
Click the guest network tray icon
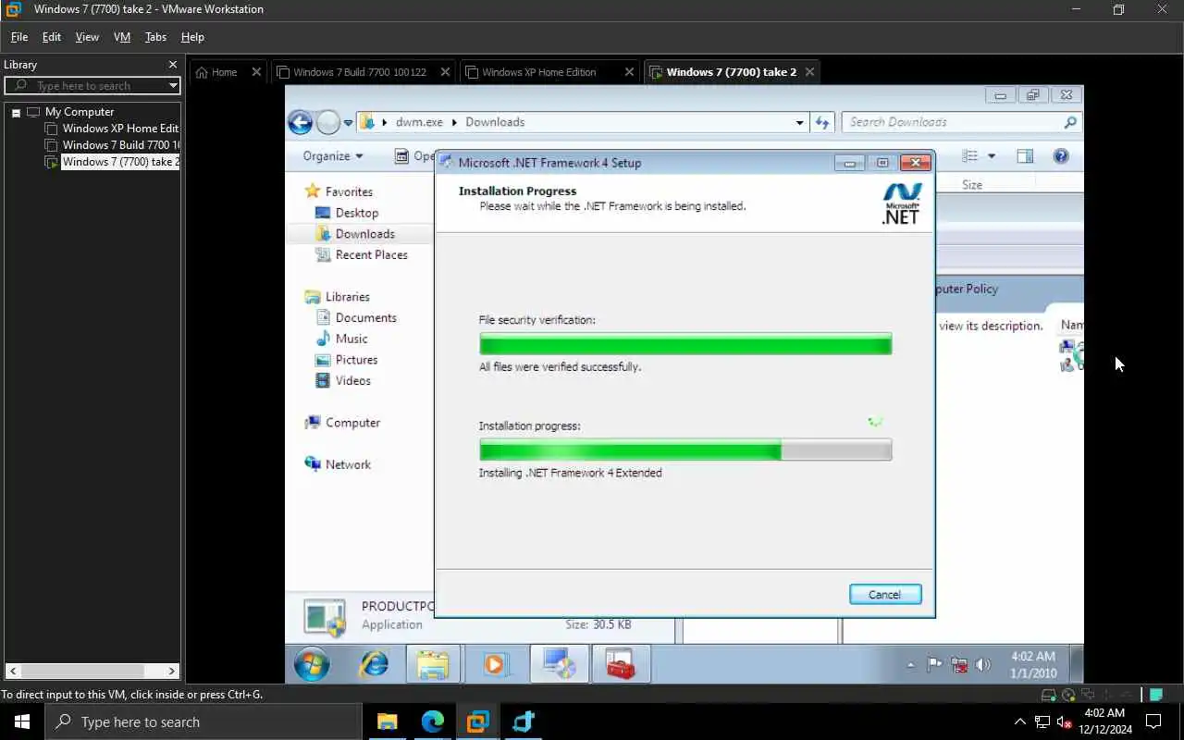click(959, 664)
